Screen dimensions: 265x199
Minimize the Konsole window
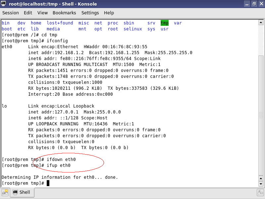tap(247, 4)
